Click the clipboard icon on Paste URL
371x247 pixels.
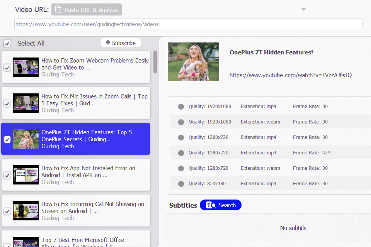point(58,9)
